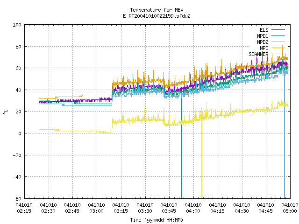This screenshot has height=224, width=299.
Task: Click the purple ELS legend line sample
Action: click(278, 30)
